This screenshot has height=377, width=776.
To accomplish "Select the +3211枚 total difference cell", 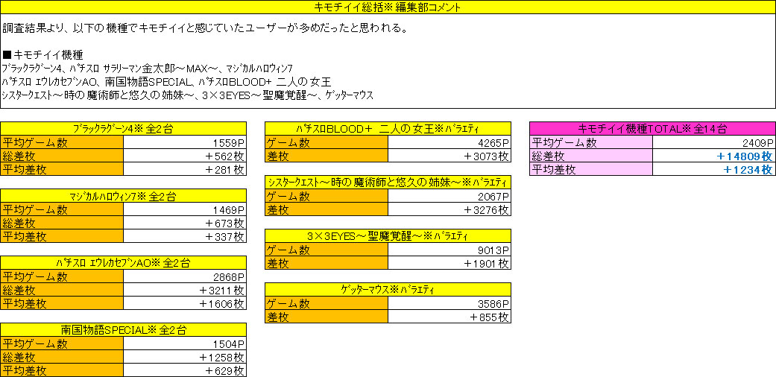I will click(184, 290).
